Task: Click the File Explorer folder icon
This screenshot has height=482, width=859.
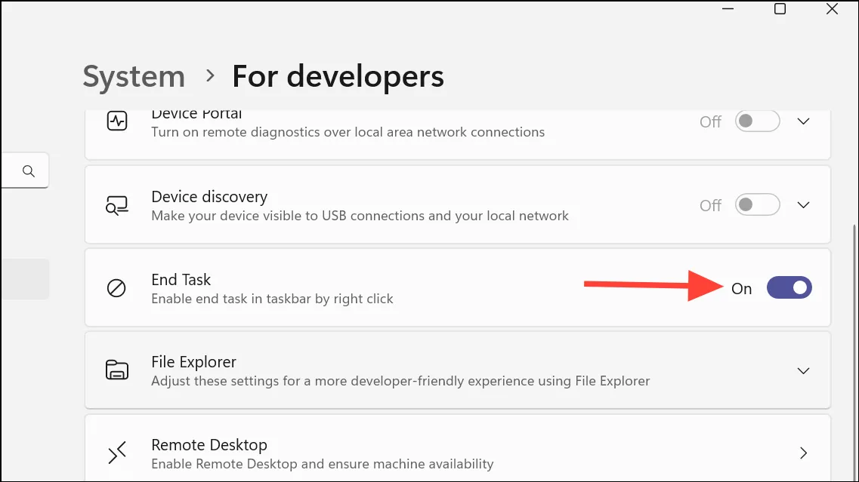Action: 116,370
